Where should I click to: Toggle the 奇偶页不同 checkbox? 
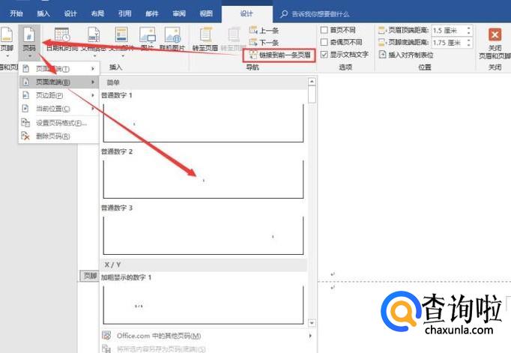[x=324, y=42]
